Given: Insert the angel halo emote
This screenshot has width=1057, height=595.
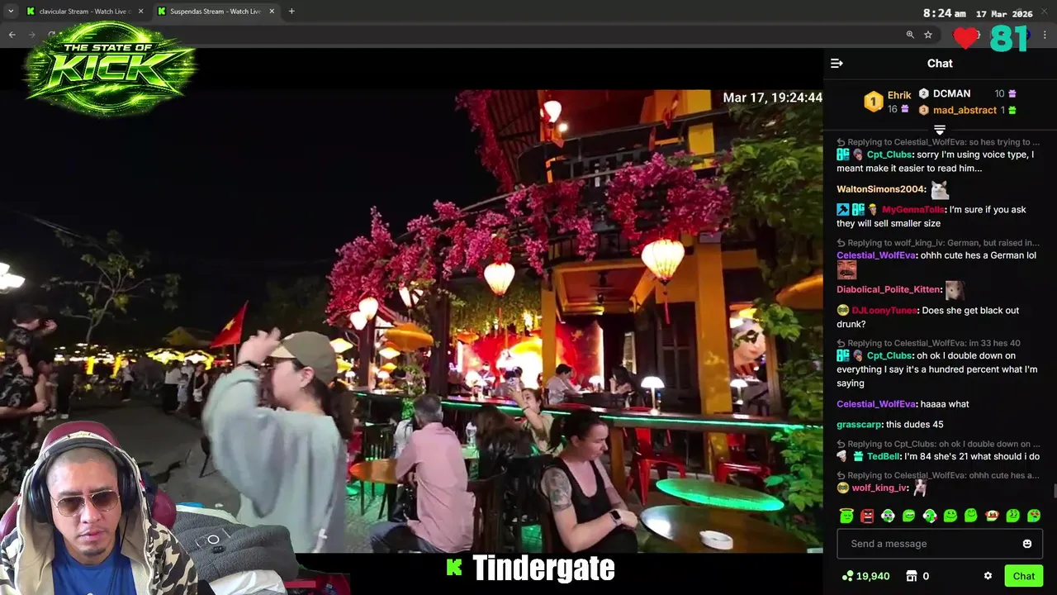Looking at the screenshot, I should (846, 516).
